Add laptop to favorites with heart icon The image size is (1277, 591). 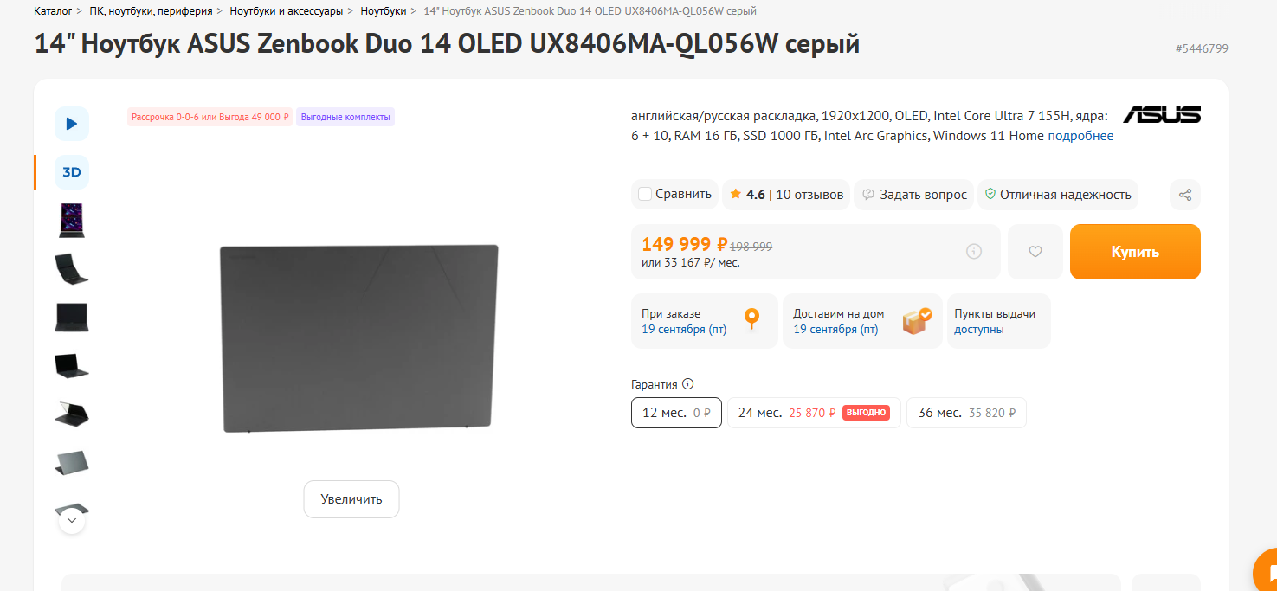(1035, 252)
